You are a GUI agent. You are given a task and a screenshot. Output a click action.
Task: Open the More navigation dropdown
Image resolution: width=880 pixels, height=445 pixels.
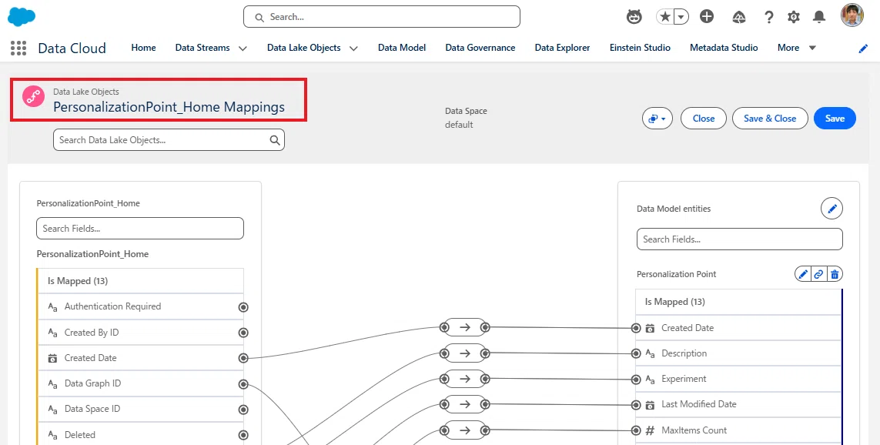pyautogui.click(x=796, y=48)
